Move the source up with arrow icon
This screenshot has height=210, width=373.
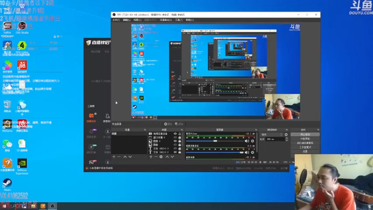[167, 157]
